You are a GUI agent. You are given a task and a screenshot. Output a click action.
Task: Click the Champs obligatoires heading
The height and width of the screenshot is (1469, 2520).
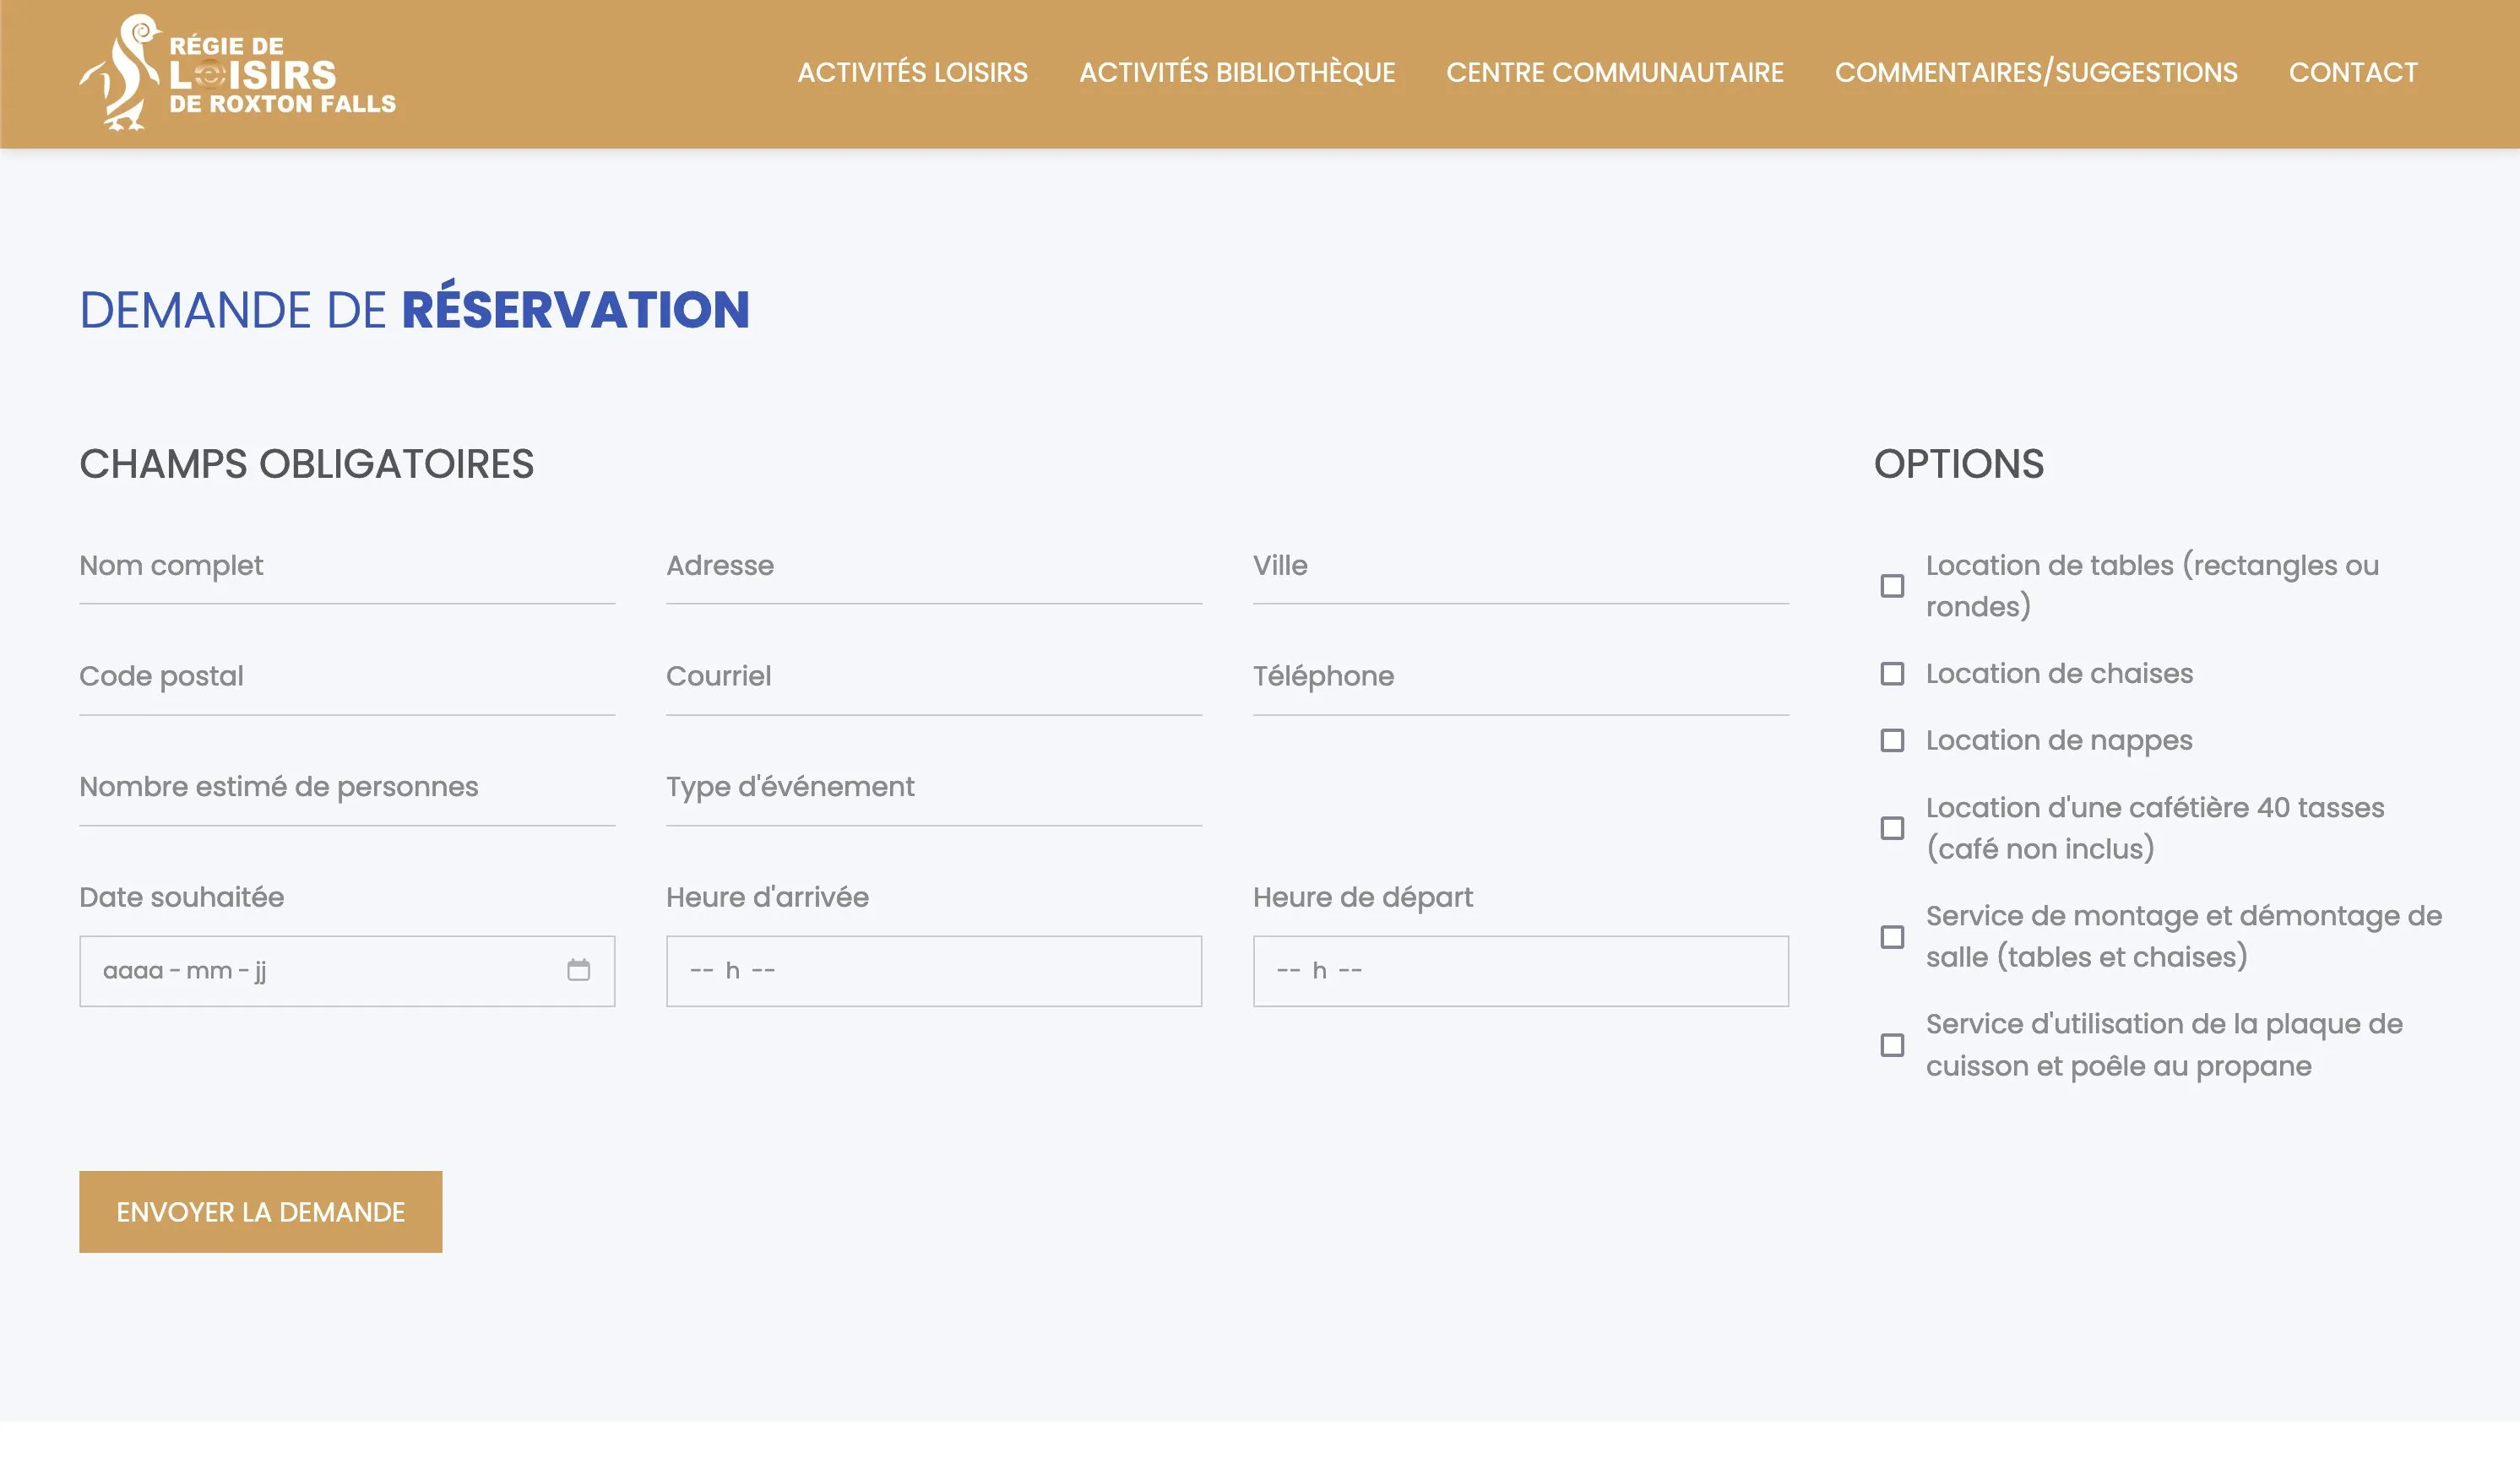point(306,464)
